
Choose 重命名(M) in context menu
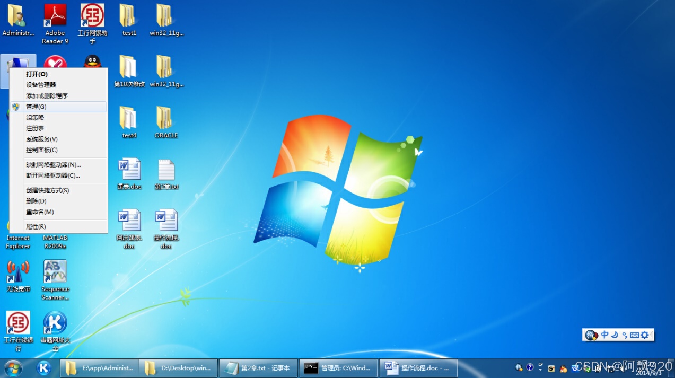[59, 212]
